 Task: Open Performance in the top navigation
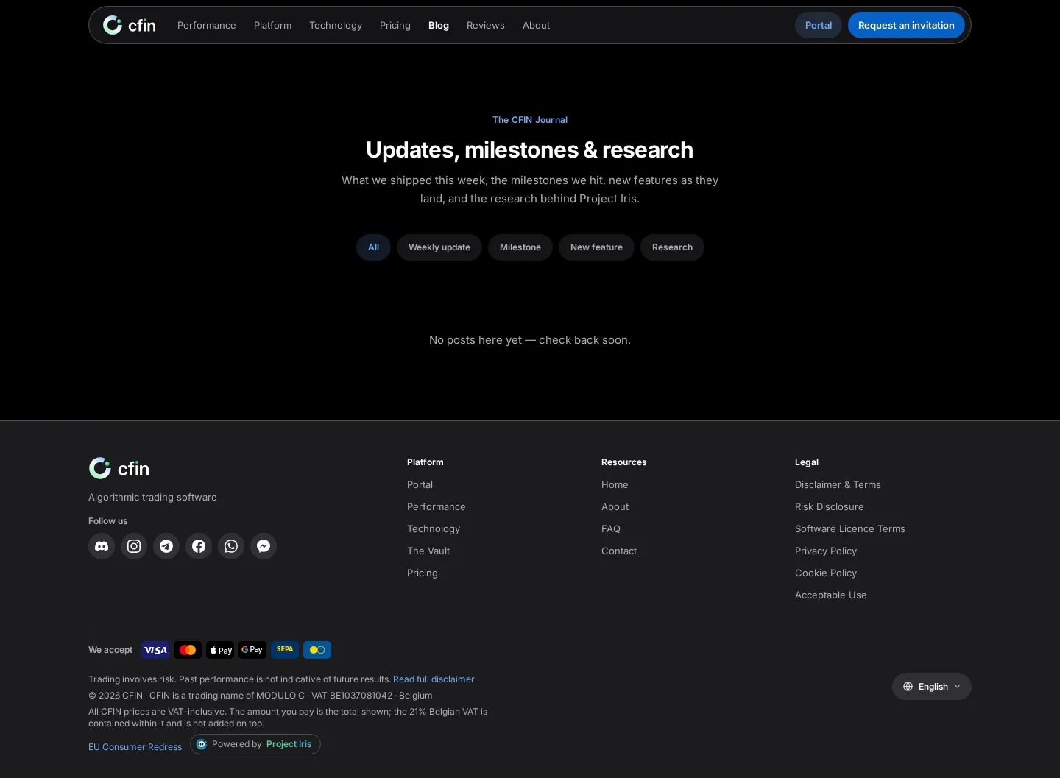click(207, 25)
